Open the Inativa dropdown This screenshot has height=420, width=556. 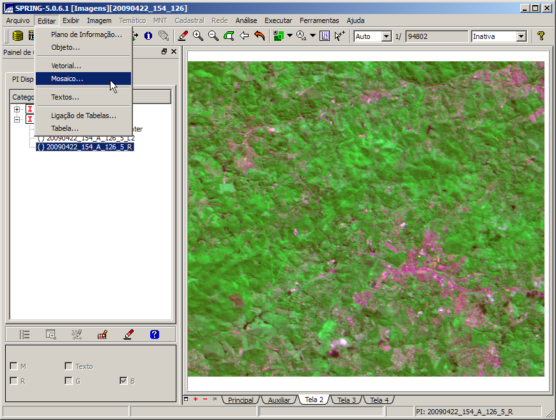[521, 36]
